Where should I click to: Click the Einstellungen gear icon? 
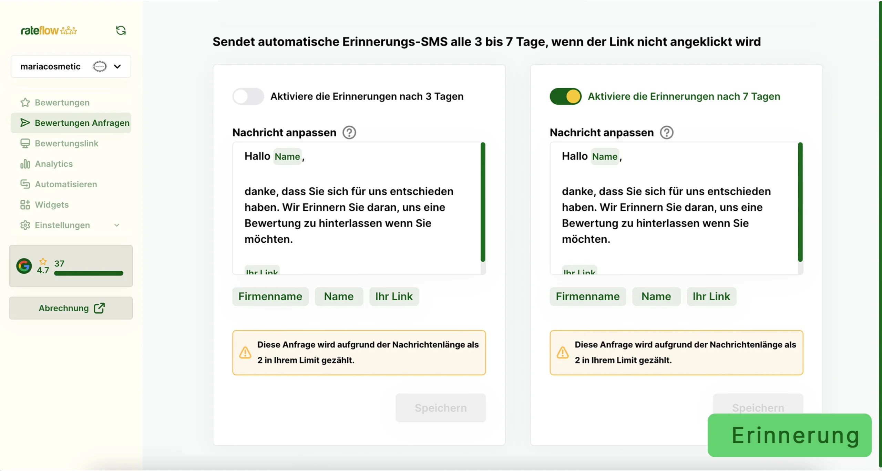[25, 225]
